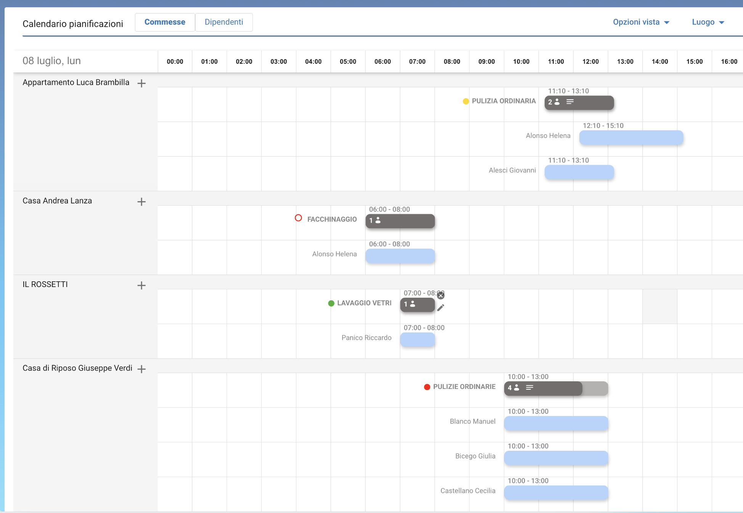Click the red status dot for Pulizie Ordinarie
The height and width of the screenshot is (513, 743).
pos(427,387)
